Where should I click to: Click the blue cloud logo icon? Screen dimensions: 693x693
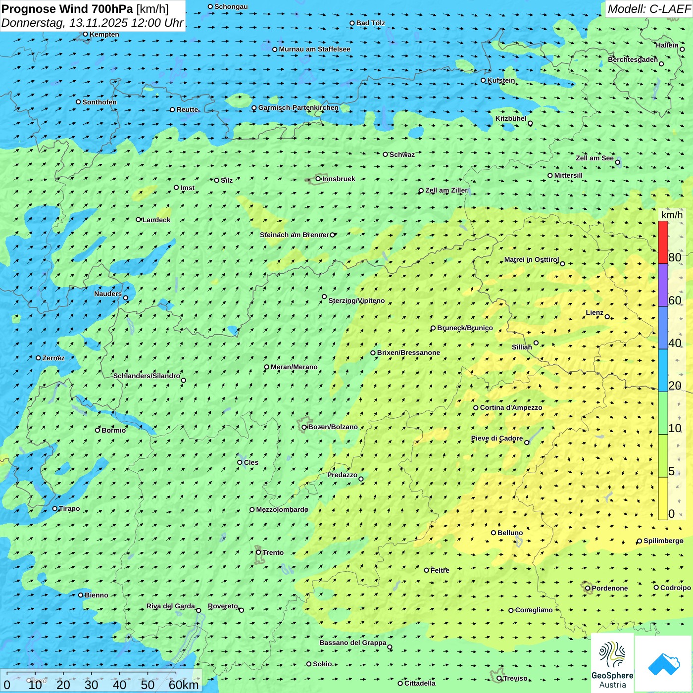coord(663,664)
